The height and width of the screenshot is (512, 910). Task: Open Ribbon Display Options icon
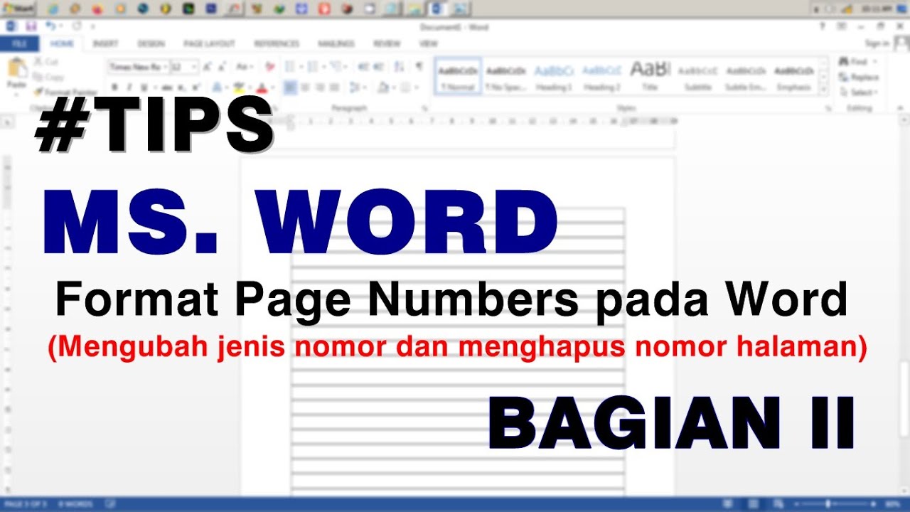pyautogui.click(x=842, y=26)
